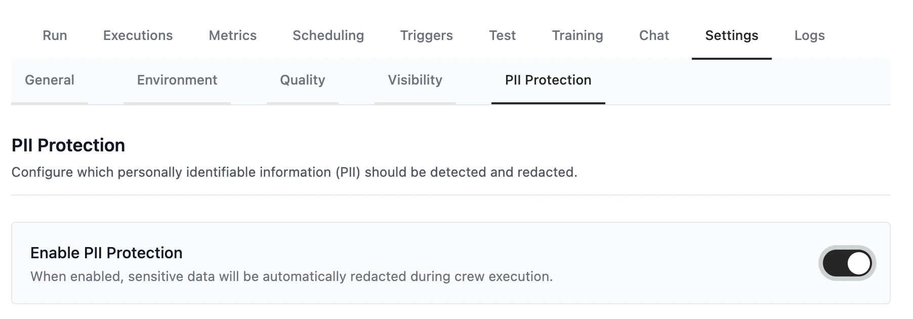Switch to the Triggers tab
Screen dimensions: 913x319
click(426, 35)
